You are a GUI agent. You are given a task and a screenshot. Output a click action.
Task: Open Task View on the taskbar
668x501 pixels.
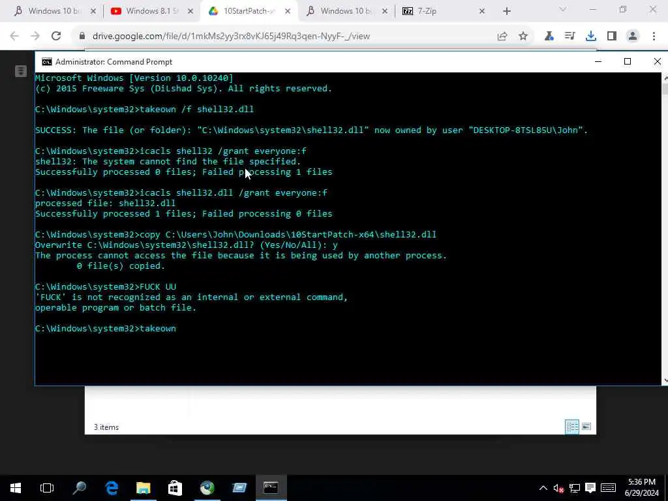point(47,488)
